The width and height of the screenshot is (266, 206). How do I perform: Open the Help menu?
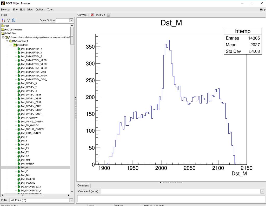(263, 10)
